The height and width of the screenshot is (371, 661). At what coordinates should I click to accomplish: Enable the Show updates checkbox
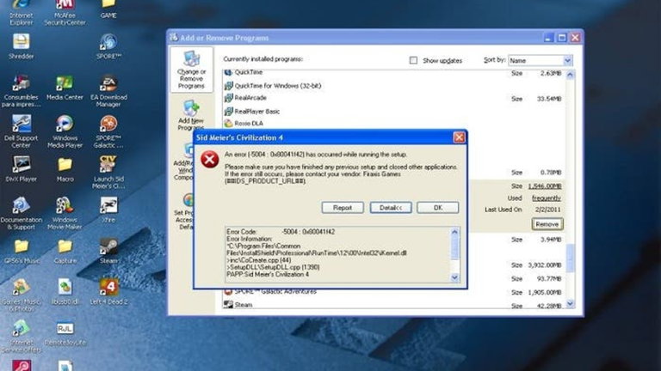click(x=413, y=61)
